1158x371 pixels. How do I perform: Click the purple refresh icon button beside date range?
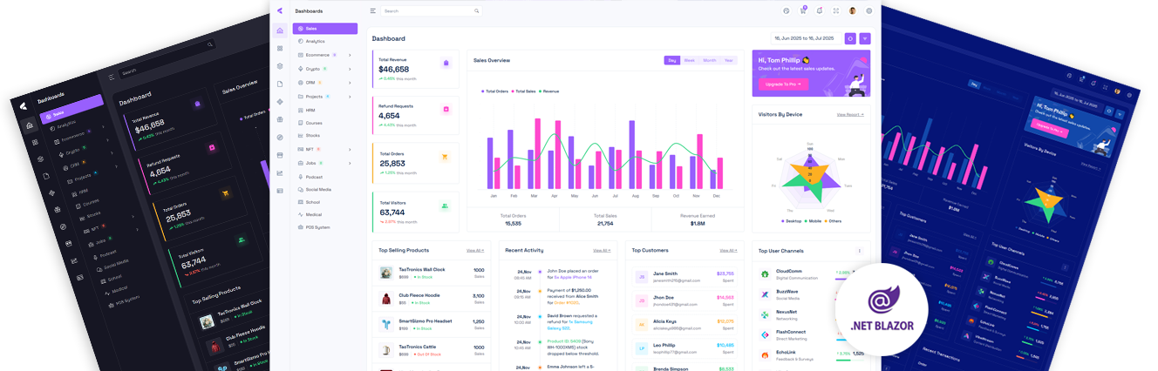[850, 38]
